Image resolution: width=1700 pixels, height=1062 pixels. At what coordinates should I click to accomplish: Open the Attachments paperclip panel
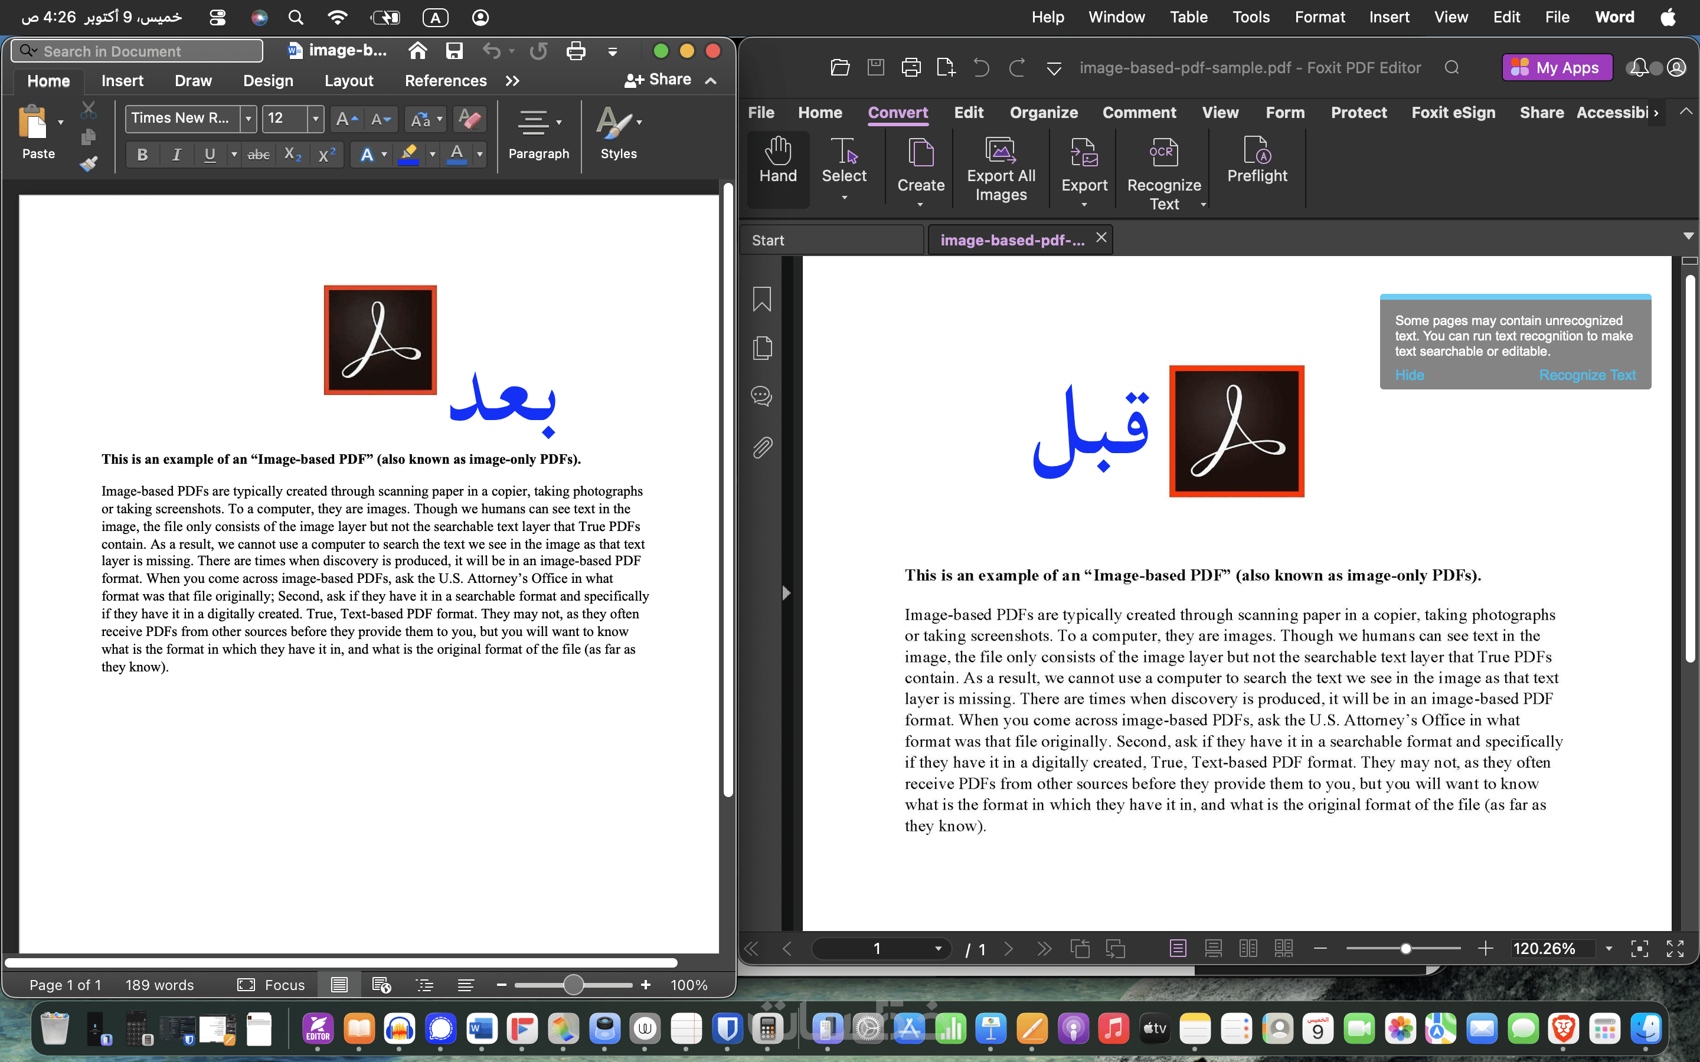coord(761,447)
